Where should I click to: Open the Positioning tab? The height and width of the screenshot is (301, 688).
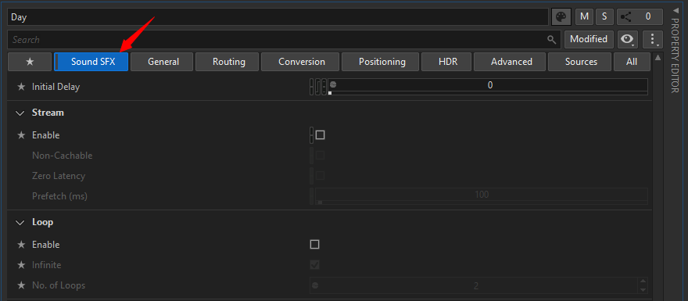[382, 62]
